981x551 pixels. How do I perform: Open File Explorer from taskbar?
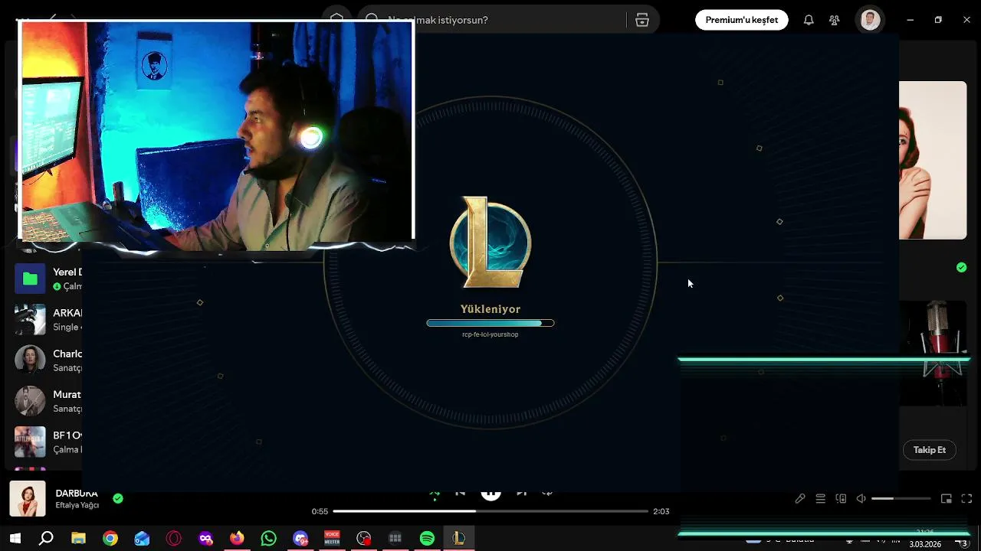78,539
